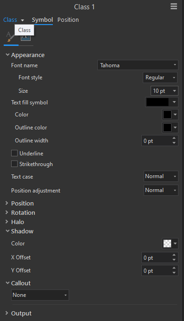This screenshot has height=321, width=184.
Task: Click the X Offset input field
Action: pyautogui.click(x=156, y=258)
